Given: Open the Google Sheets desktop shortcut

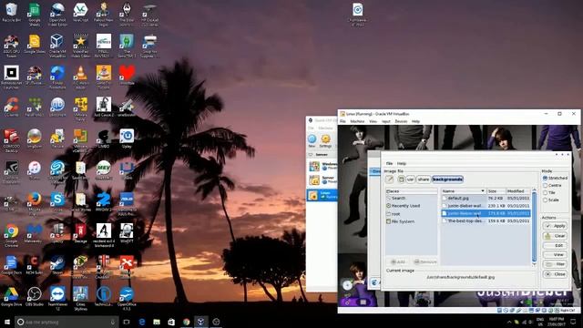Looking at the screenshot, I should (35, 14).
